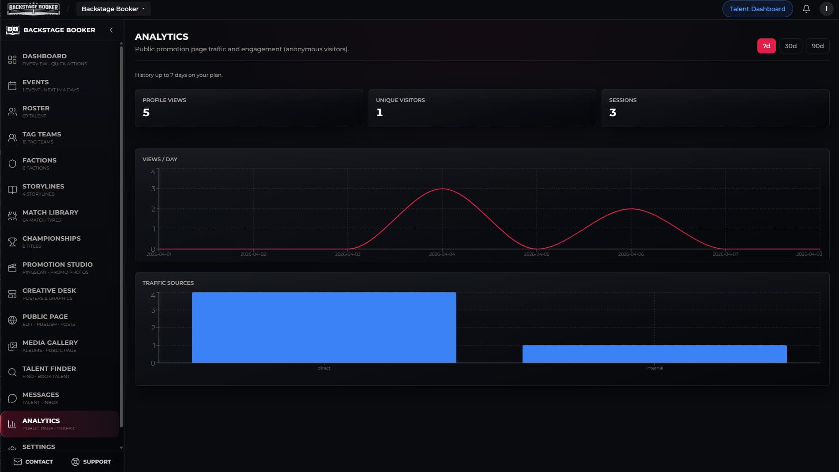Select the 30d time range toggle
This screenshot has height=472, width=839.
tap(790, 45)
